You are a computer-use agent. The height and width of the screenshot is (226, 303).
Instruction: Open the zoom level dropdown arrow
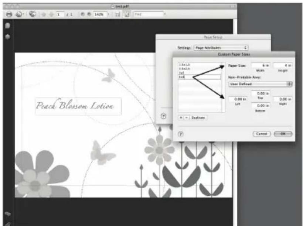click(108, 14)
